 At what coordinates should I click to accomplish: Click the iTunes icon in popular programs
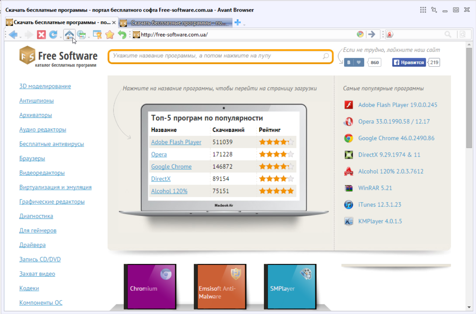coord(349,205)
